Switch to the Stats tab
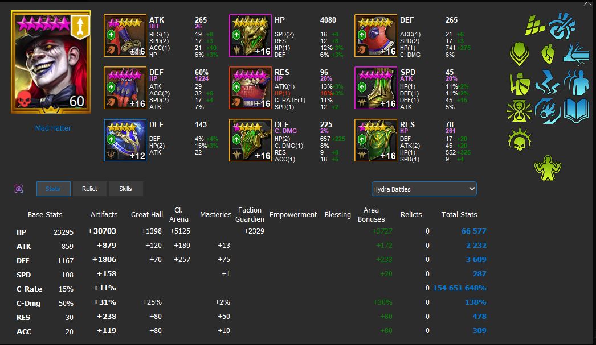 coord(53,189)
